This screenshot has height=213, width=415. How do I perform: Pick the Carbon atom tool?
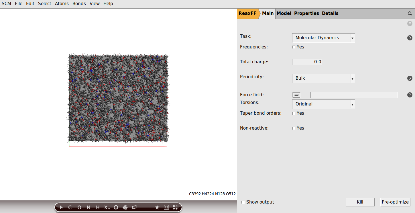coord(69,207)
